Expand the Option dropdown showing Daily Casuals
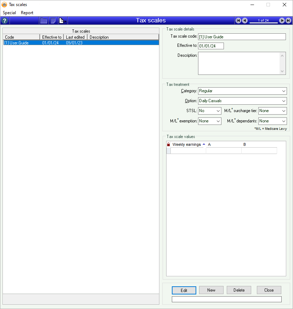The height and width of the screenshot is (309, 293). tap(242, 101)
